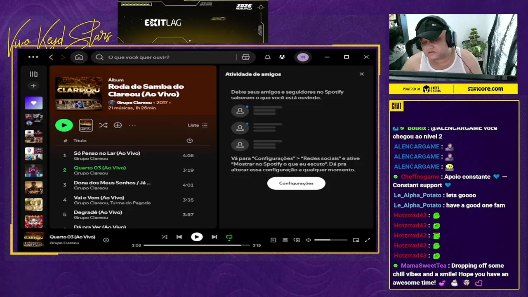This screenshot has height=297, width=528.
Task: Toggle shuffle in player controls
Action: 164,237
